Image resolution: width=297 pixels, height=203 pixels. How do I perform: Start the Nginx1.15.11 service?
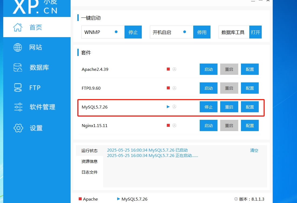click(209, 125)
